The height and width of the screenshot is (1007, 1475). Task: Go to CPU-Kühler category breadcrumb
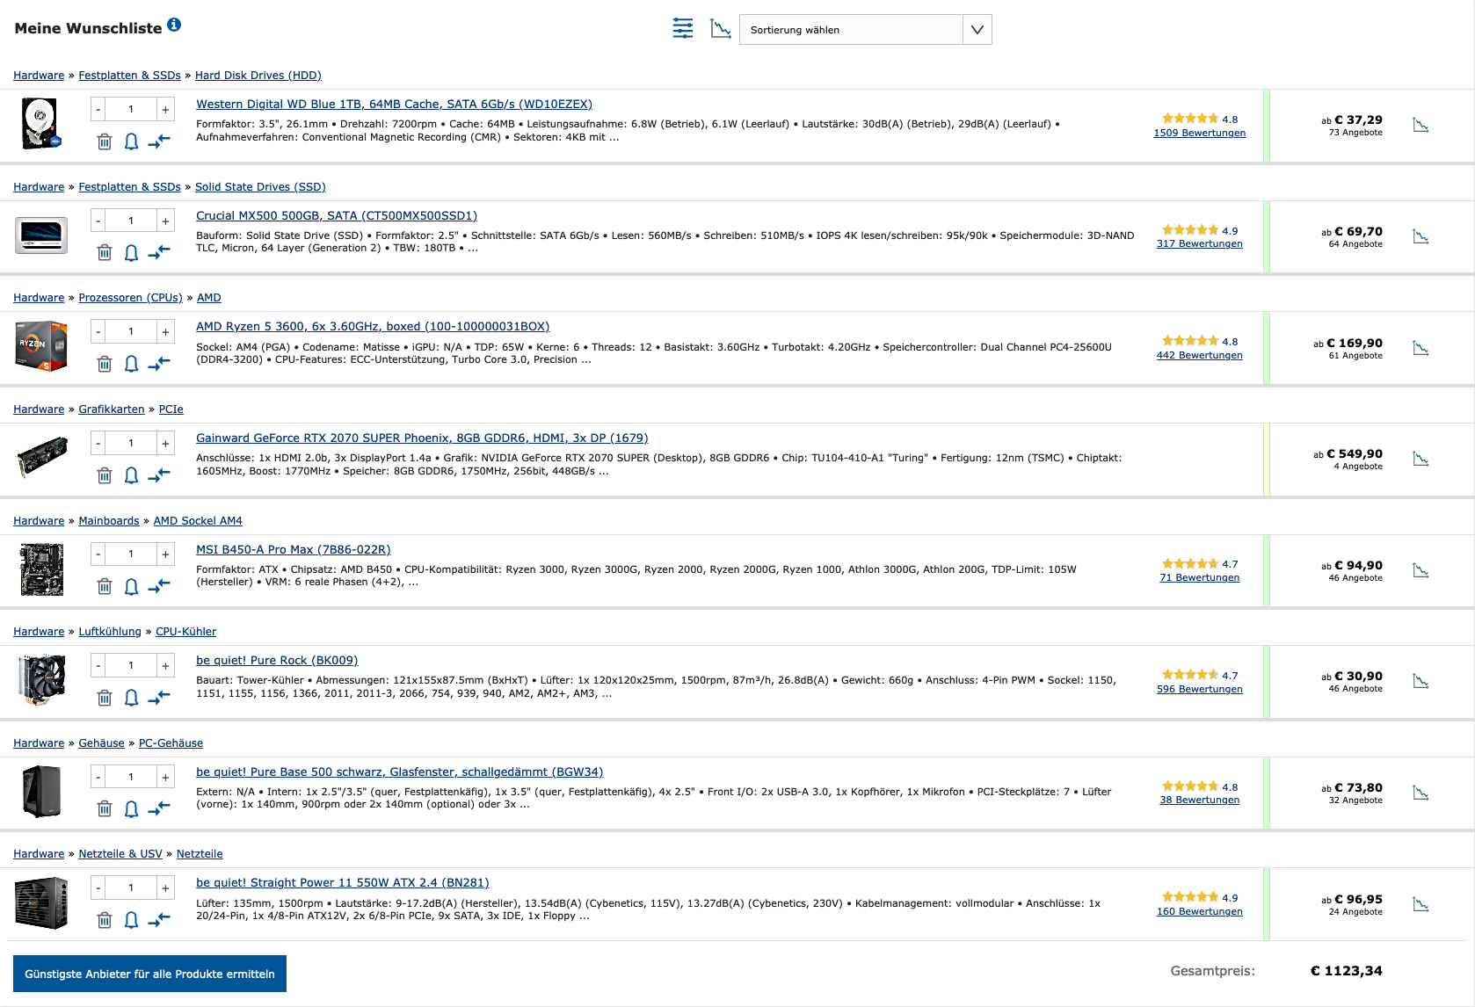[x=185, y=632]
